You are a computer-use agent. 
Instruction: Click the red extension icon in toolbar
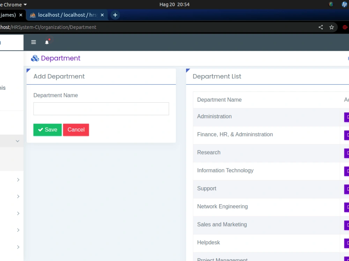(346, 27)
